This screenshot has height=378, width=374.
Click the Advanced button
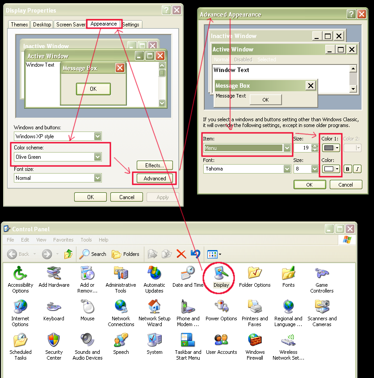155,178
